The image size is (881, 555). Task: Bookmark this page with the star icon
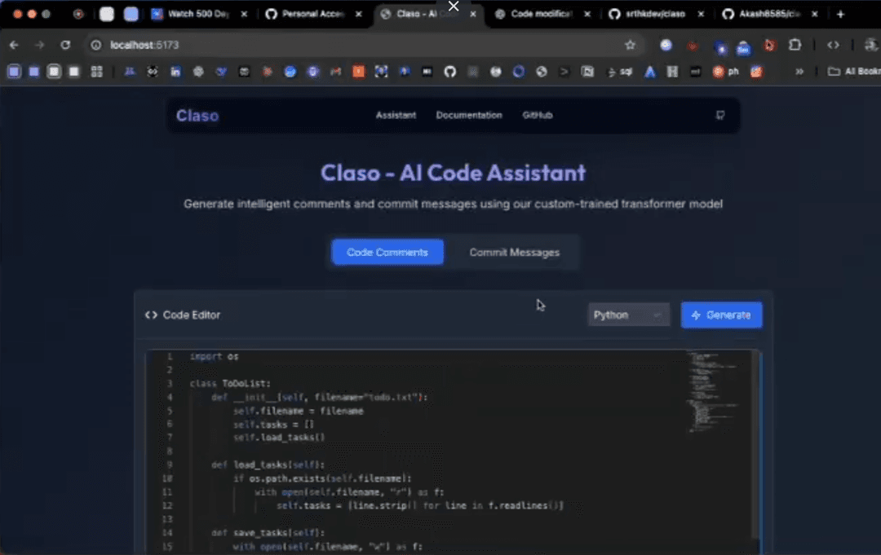(630, 45)
